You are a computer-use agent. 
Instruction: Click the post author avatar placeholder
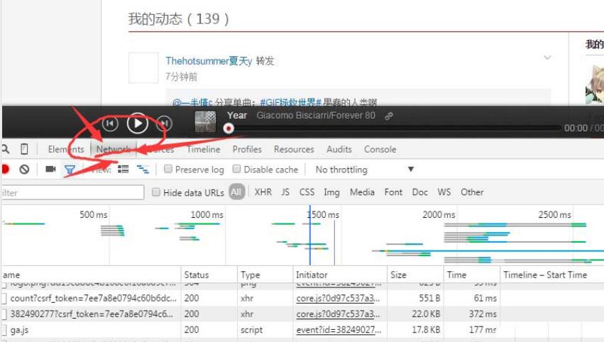click(143, 68)
